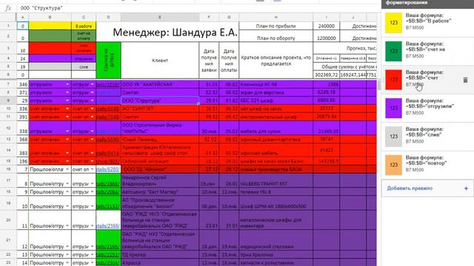Expand the Прошлое/оплат dropdown in row 16

pyautogui.click(x=67, y=169)
